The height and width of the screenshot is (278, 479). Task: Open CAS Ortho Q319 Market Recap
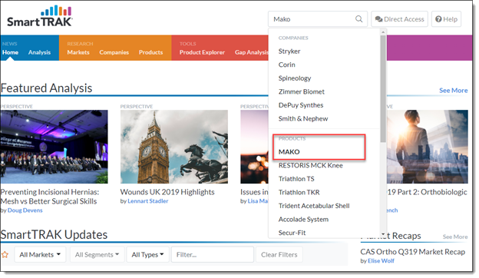pyautogui.click(x=413, y=252)
